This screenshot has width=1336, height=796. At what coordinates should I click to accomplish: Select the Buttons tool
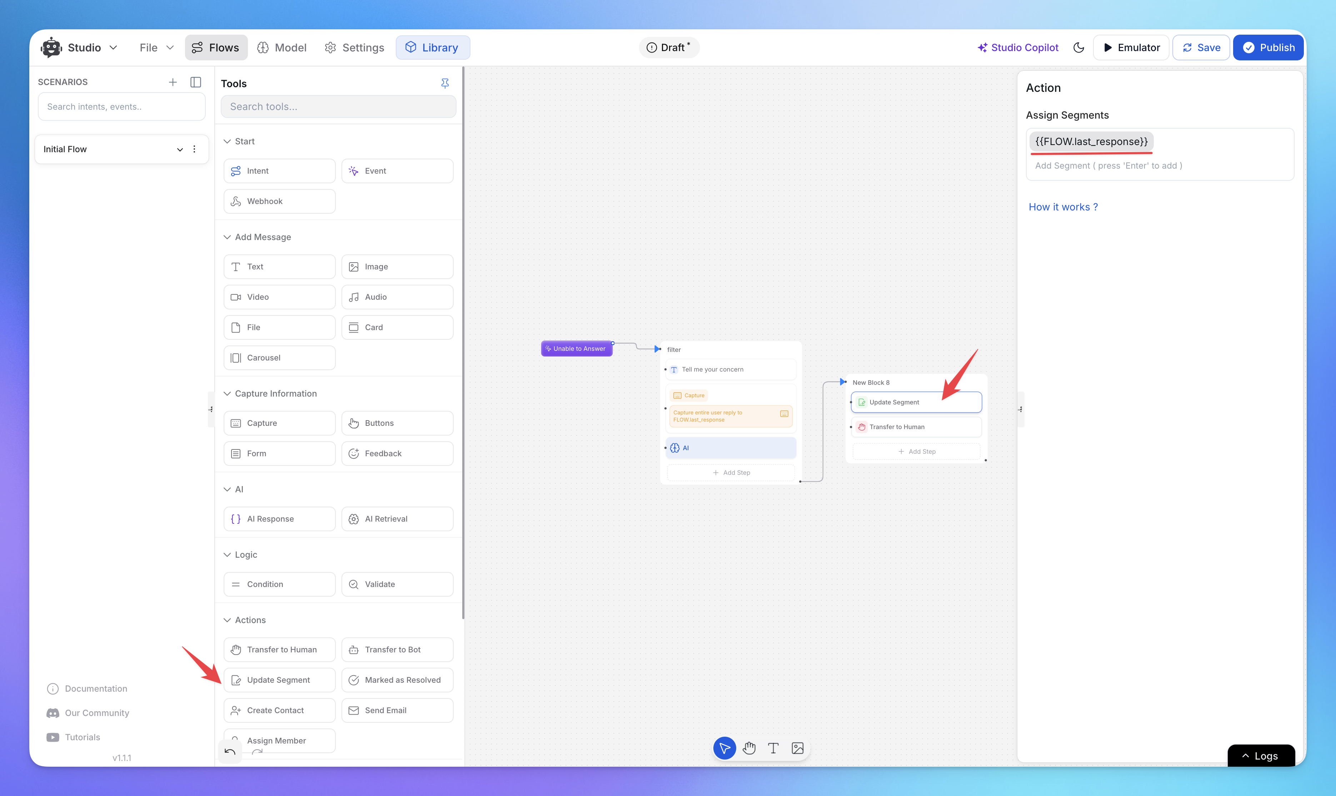398,423
